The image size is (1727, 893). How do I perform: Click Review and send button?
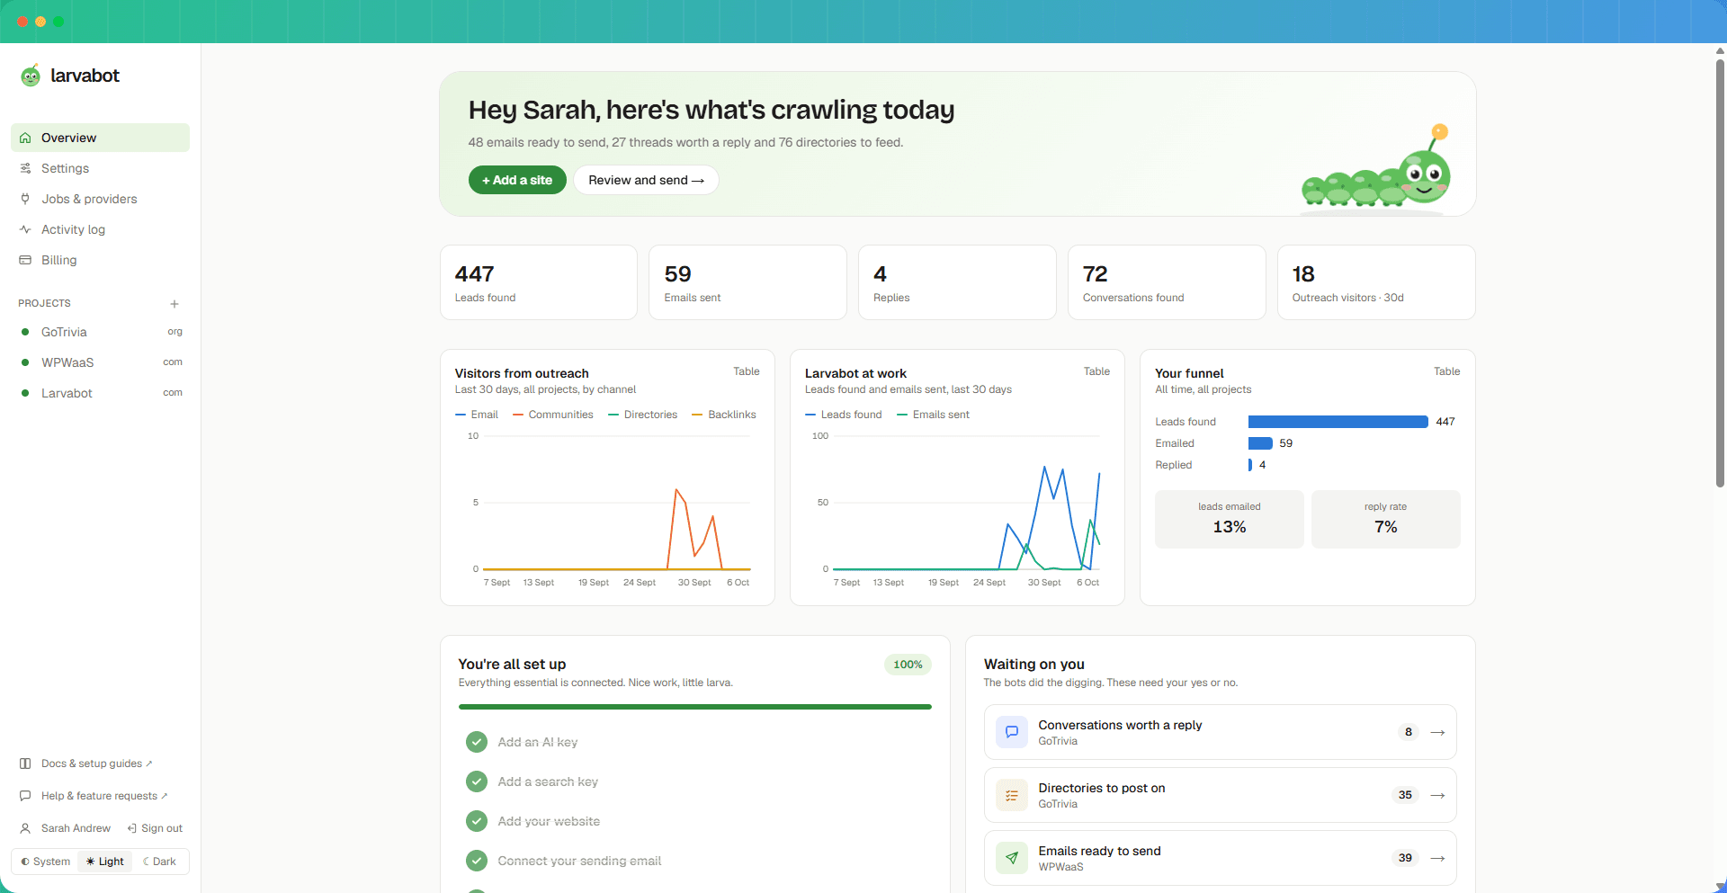pyautogui.click(x=646, y=180)
